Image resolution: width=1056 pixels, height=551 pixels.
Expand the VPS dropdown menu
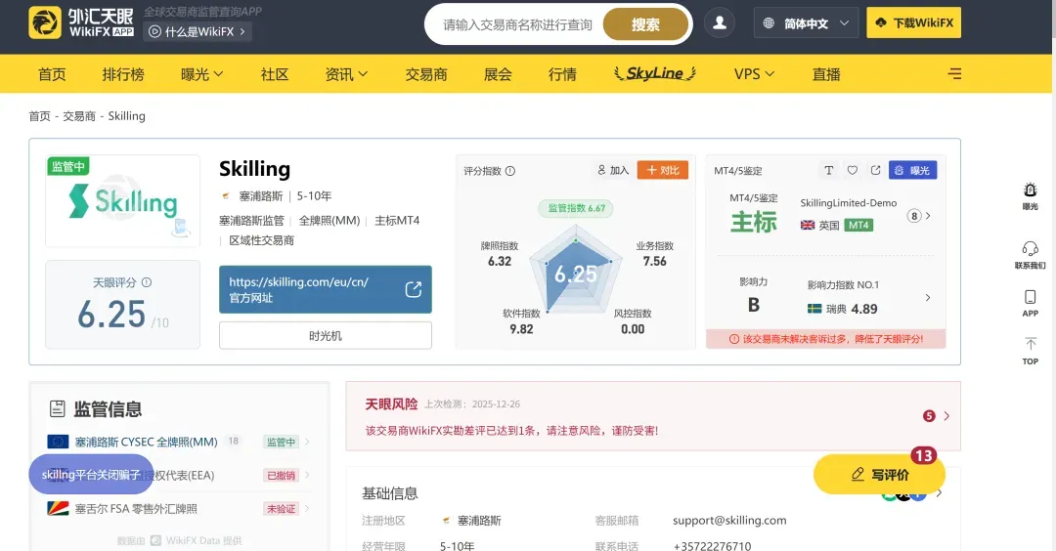[754, 74]
